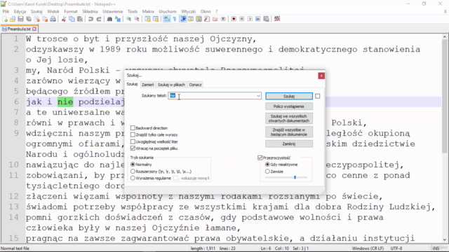Click the New file toolbar icon
This screenshot has width=449, height=252.
pos(5,19)
